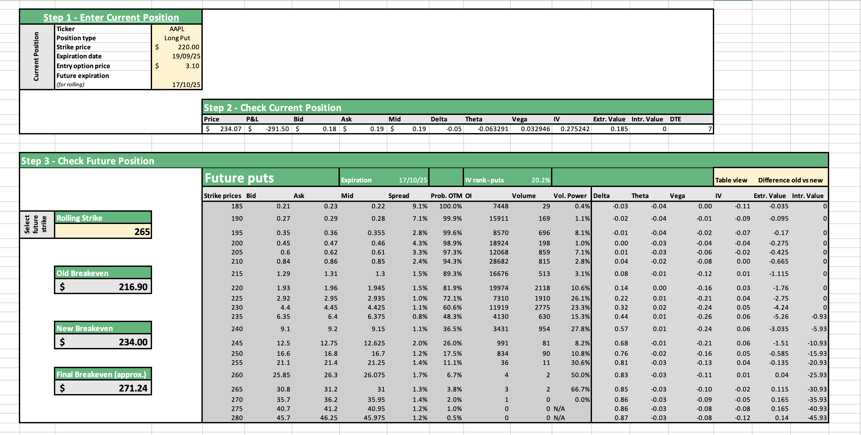Select strike price 185 in puts table

coord(223,206)
